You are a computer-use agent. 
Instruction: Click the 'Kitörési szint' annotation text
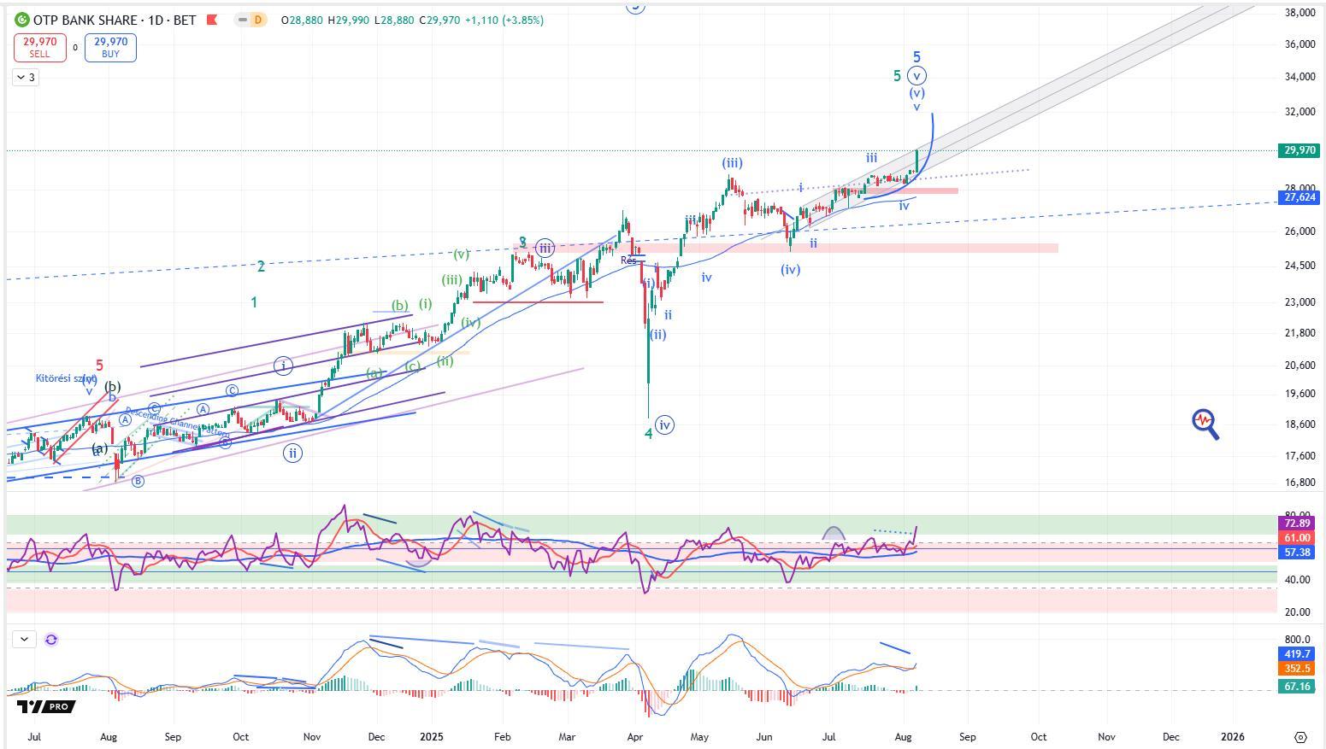pyautogui.click(x=67, y=378)
